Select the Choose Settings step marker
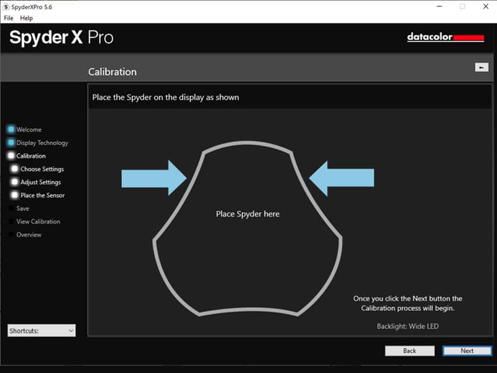This screenshot has width=497, height=373. click(15, 168)
